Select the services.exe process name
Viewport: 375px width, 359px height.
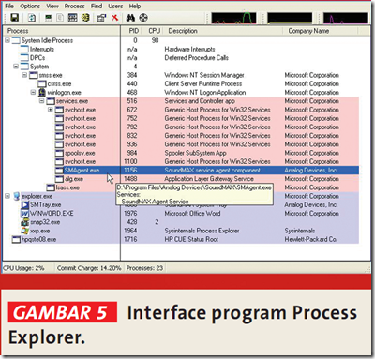[x=72, y=101]
